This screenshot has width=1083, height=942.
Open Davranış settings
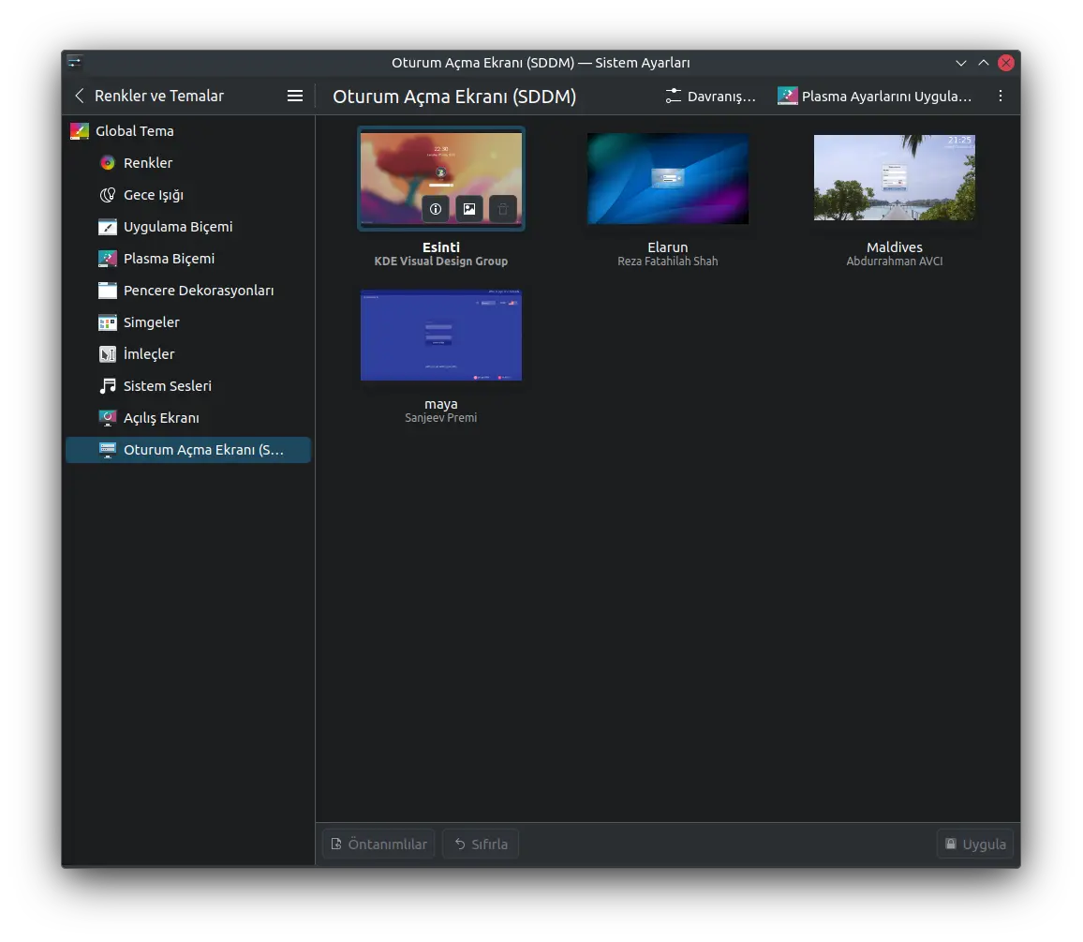point(711,96)
